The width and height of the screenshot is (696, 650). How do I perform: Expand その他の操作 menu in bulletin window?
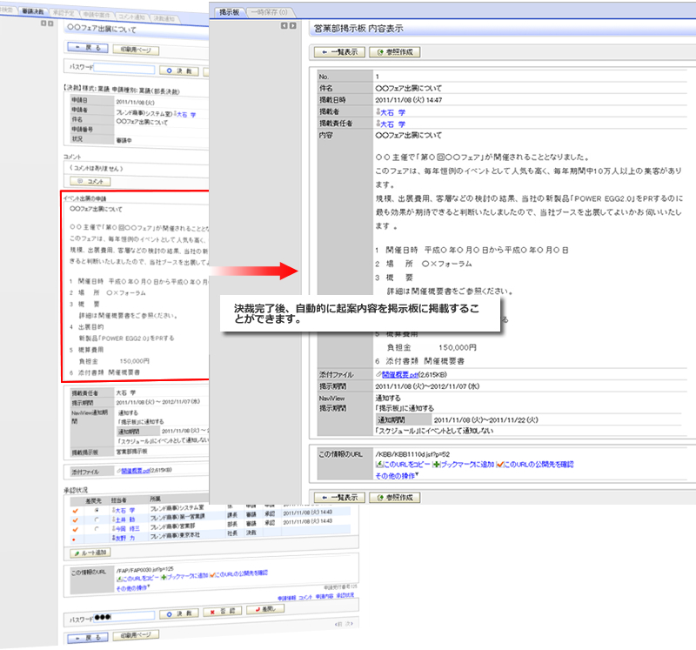click(x=397, y=475)
